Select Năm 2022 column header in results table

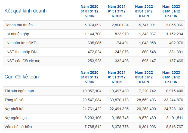pos(144,11)
